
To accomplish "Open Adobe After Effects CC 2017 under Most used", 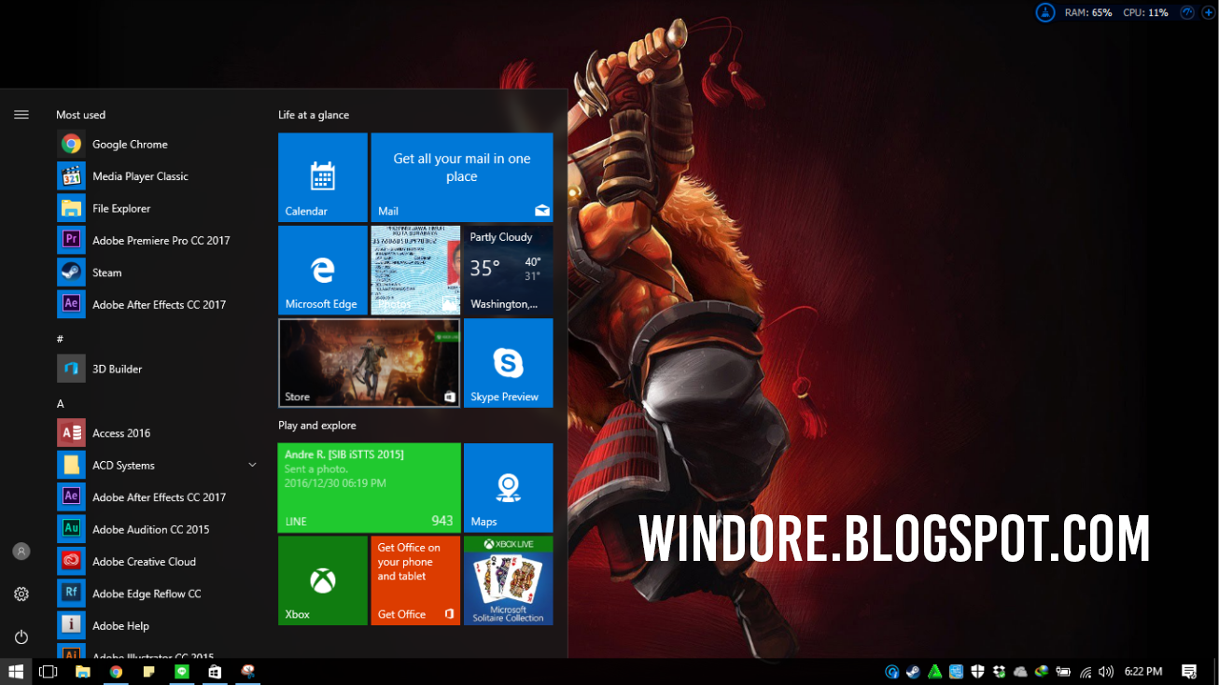I will pyautogui.click(x=157, y=304).
